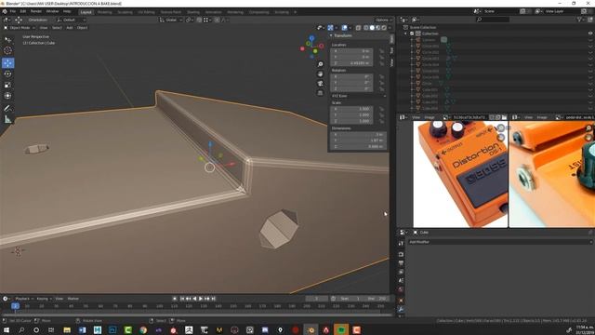Switch perspective/orthographic grid icon

[320, 93]
